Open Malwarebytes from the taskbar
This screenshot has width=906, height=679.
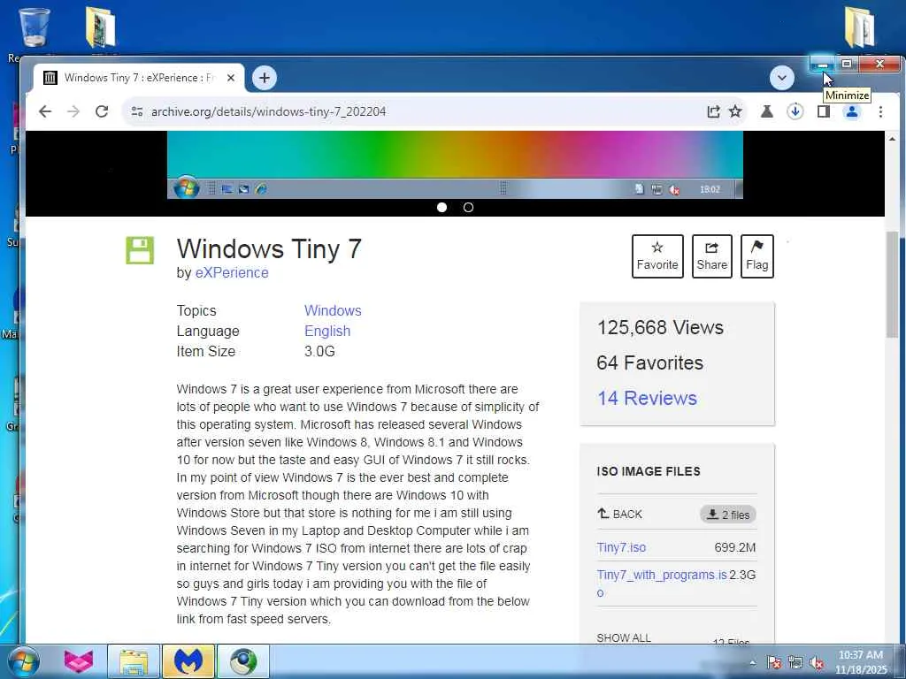click(x=188, y=661)
